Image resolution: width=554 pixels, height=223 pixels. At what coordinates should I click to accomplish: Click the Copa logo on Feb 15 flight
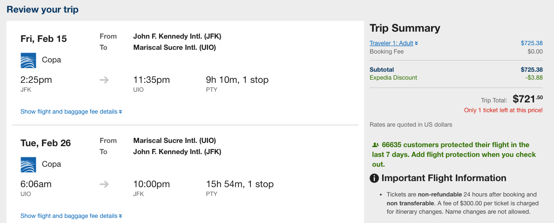28,60
